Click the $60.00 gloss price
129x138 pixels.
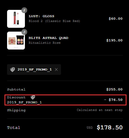[x=116, y=19]
